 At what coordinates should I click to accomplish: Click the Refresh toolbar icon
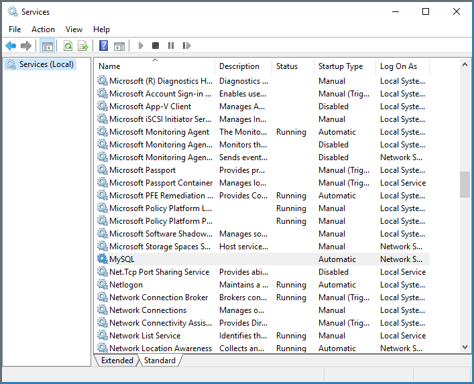[x=68, y=46]
